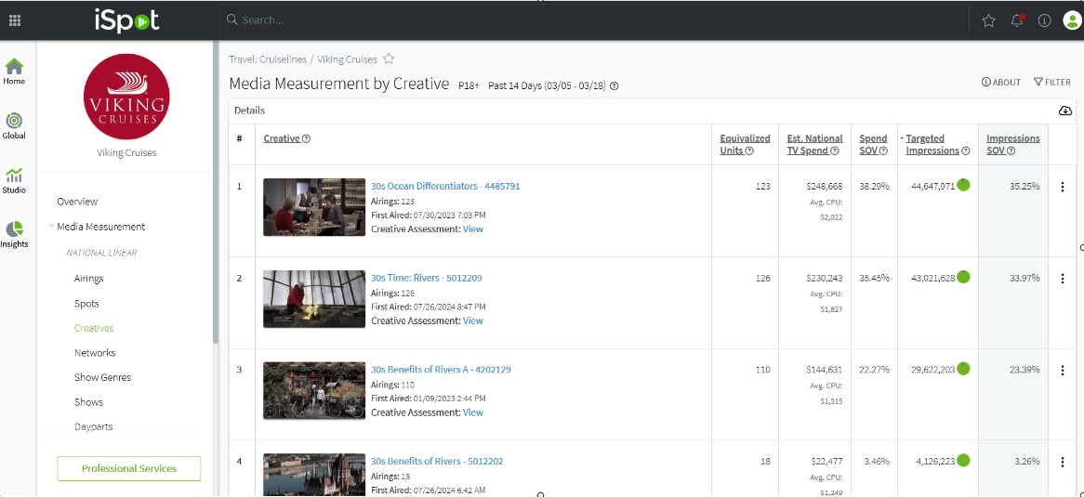The height and width of the screenshot is (497, 1084).
Task: Click green indicator dot for 44,647,971 impressions
Action: tap(963, 185)
